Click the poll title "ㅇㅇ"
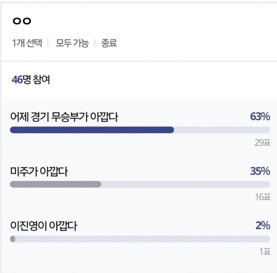The height and width of the screenshot is (273, 277). [x=22, y=20]
